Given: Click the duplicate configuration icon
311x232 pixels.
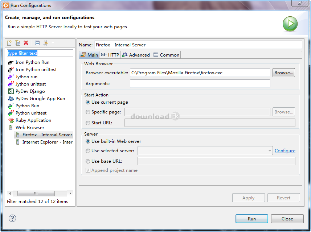Looking at the screenshot, I should pos(17,43).
